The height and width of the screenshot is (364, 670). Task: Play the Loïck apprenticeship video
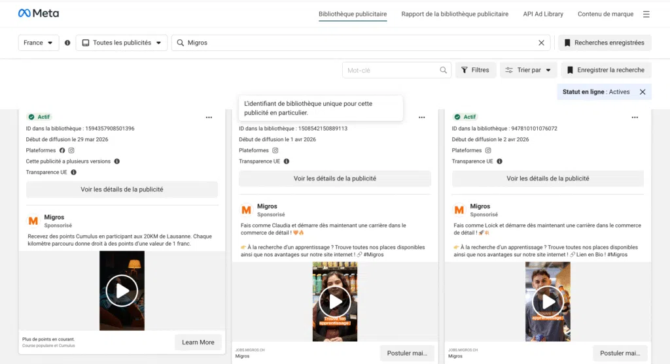(548, 302)
